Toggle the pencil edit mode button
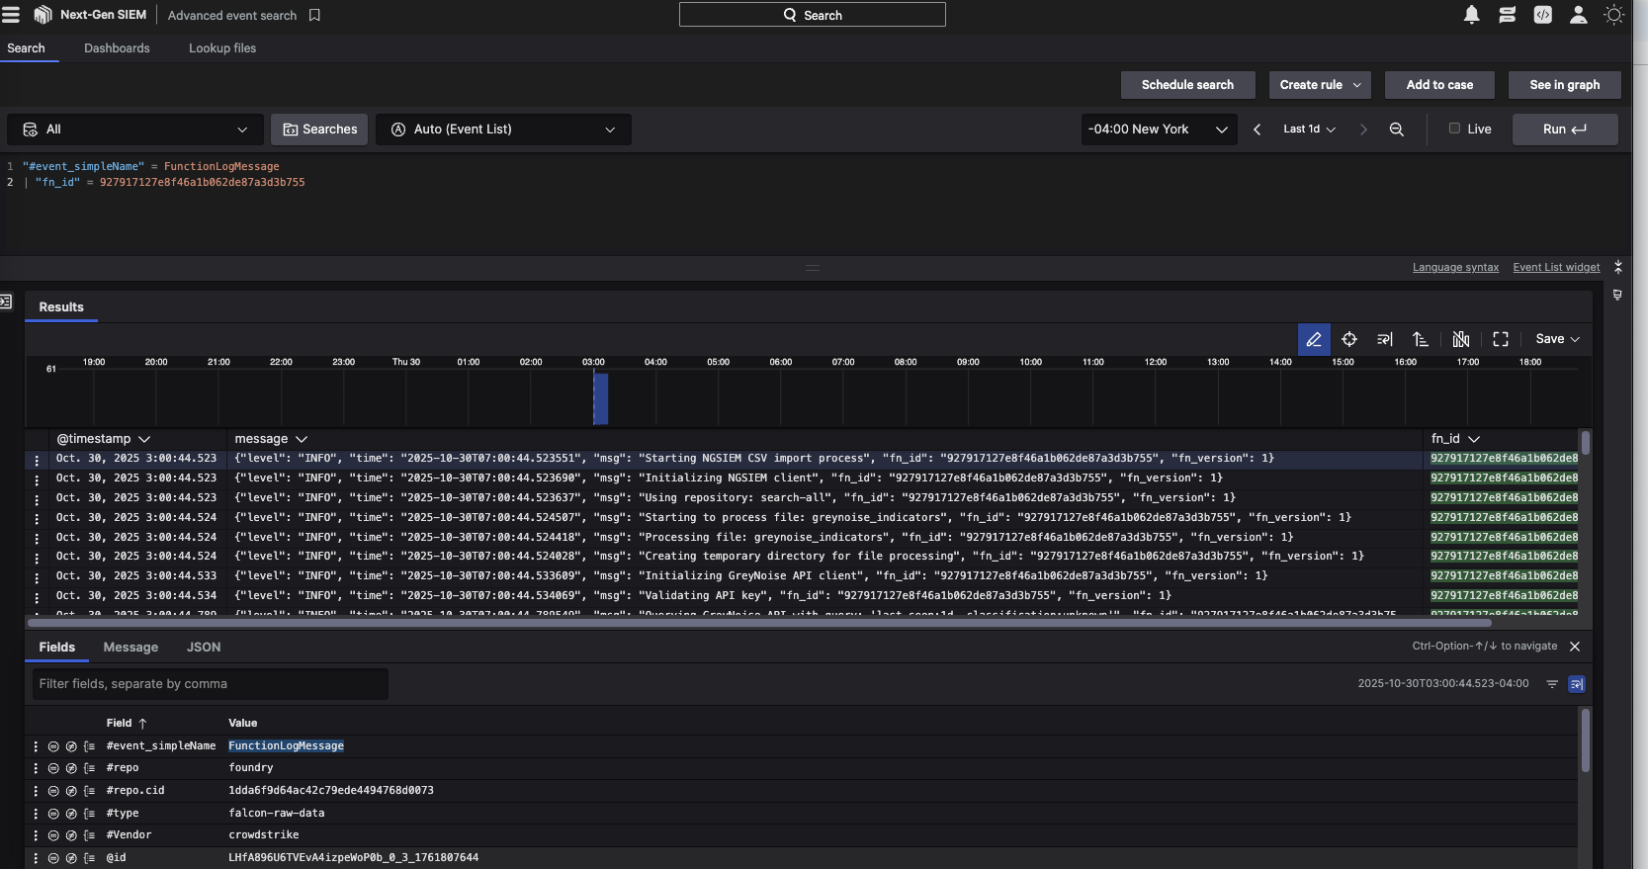Image resolution: width=1648 pixels, height=869 pixels. (x=1313, y=339)
